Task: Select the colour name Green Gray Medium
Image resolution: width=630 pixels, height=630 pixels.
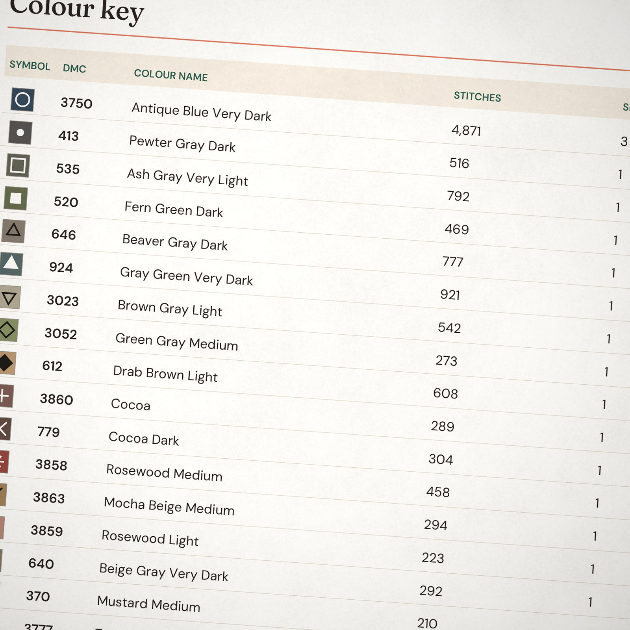Action: (177, 341)
